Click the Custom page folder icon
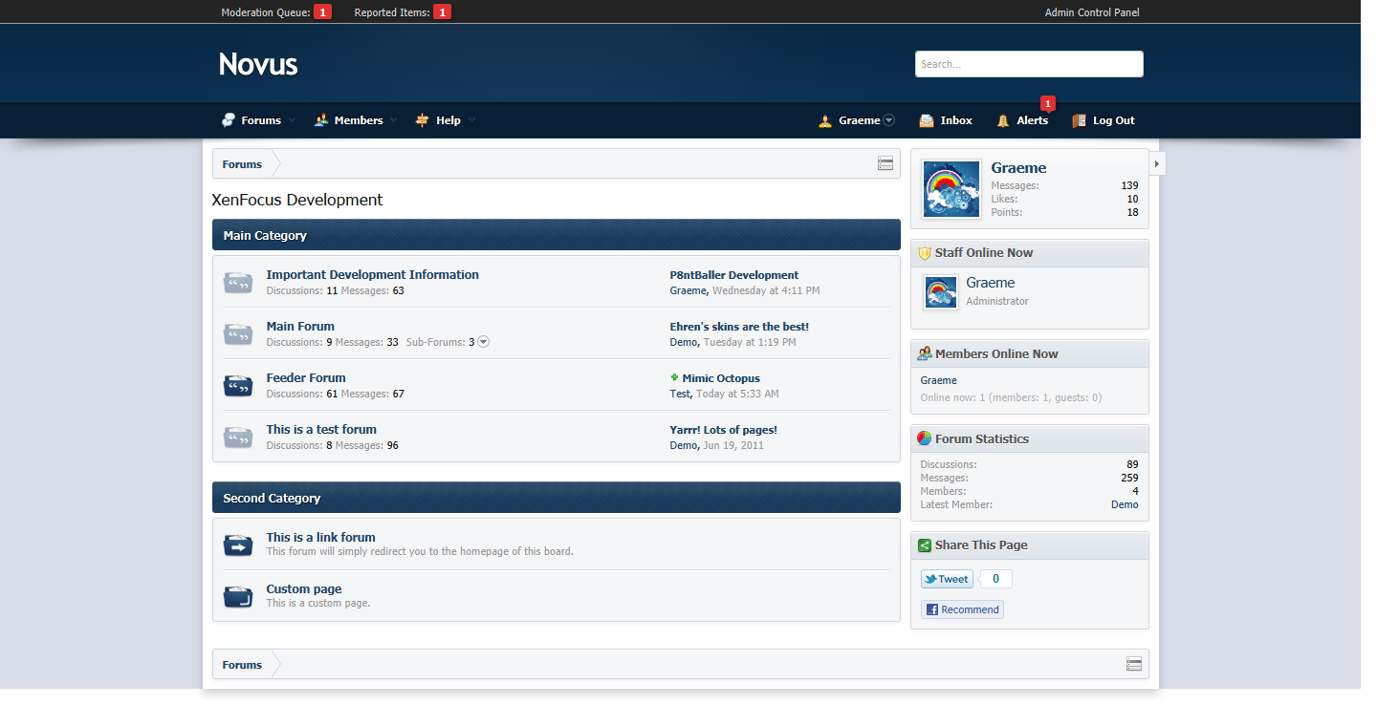Screen dimensions: 1377x705 click(238, 597)
